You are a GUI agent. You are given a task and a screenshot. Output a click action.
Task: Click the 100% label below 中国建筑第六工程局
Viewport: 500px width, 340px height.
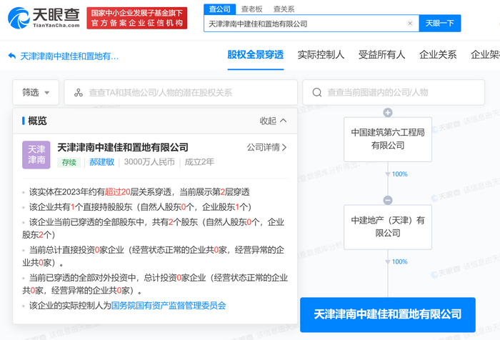[x=399, y=174]
